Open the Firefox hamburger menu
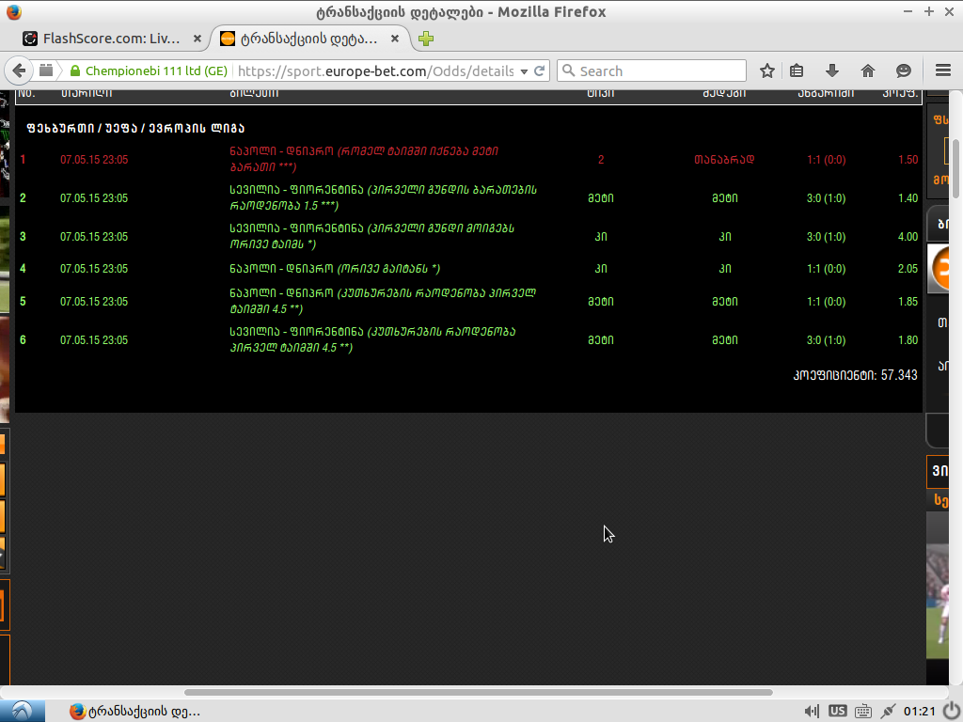The image size is (963, 722). 943,70
